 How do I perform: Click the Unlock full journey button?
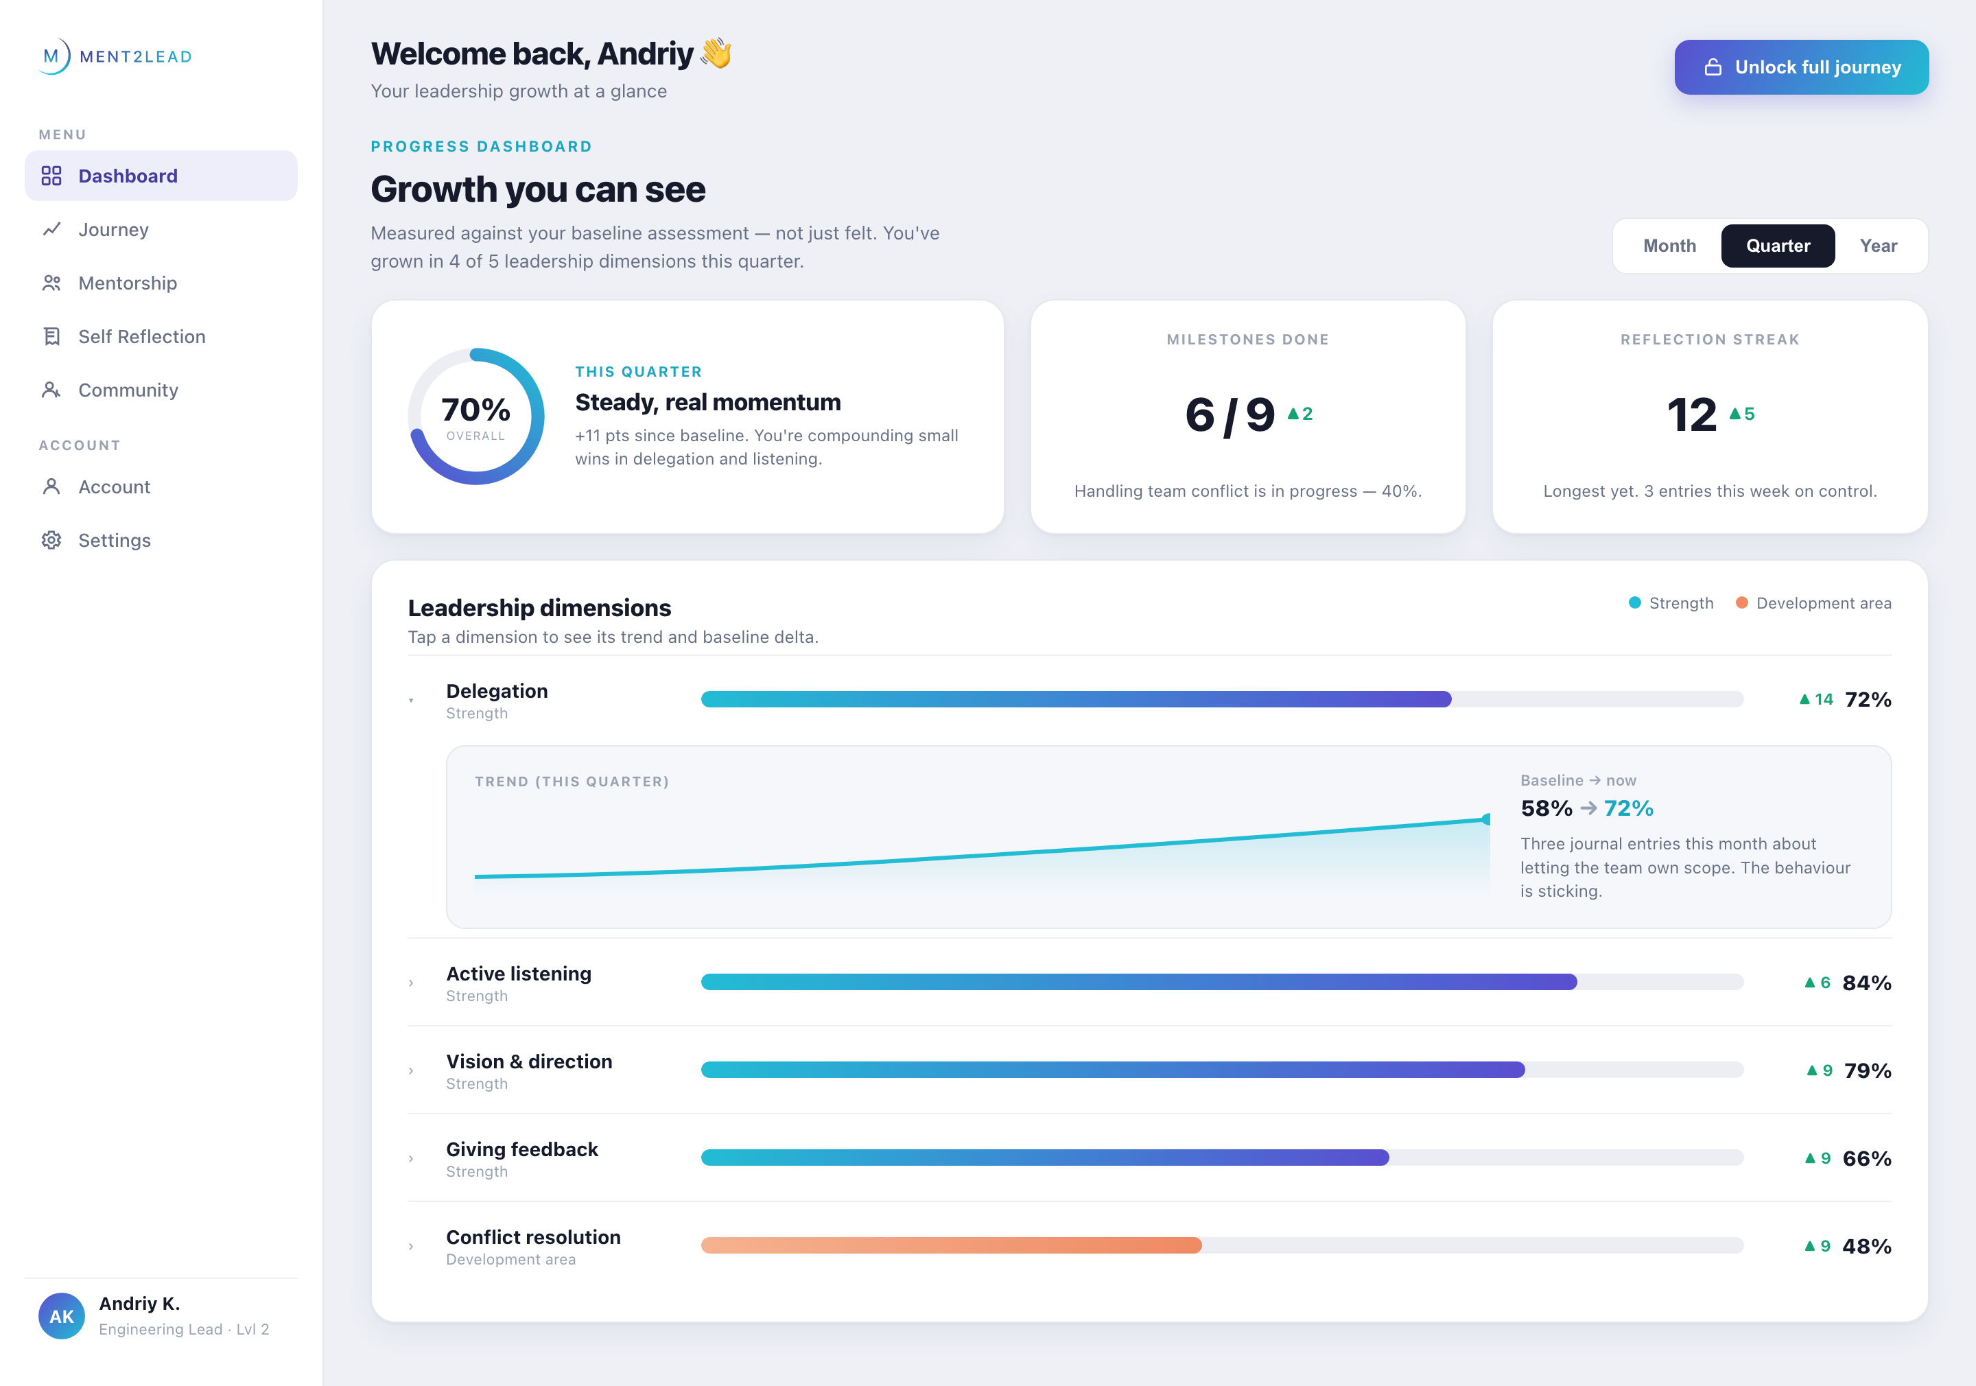[1801, 67]
